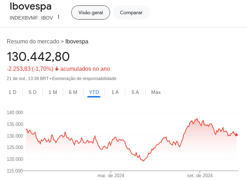Switch to the Comparar tab
The image size is (247, 180).
131,12
